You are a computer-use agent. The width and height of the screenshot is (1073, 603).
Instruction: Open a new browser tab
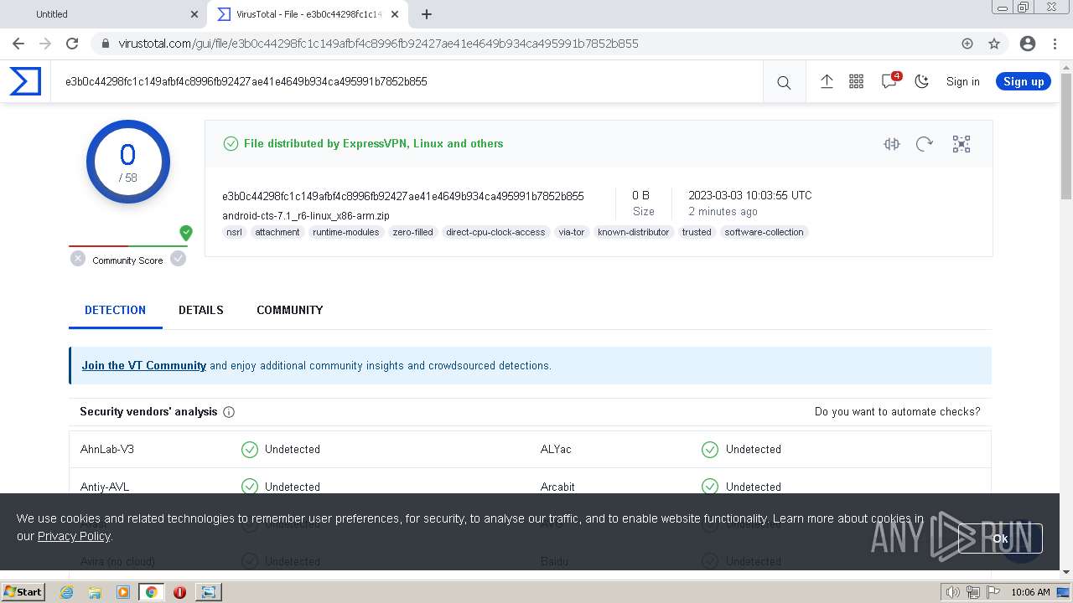coord(426,14)
